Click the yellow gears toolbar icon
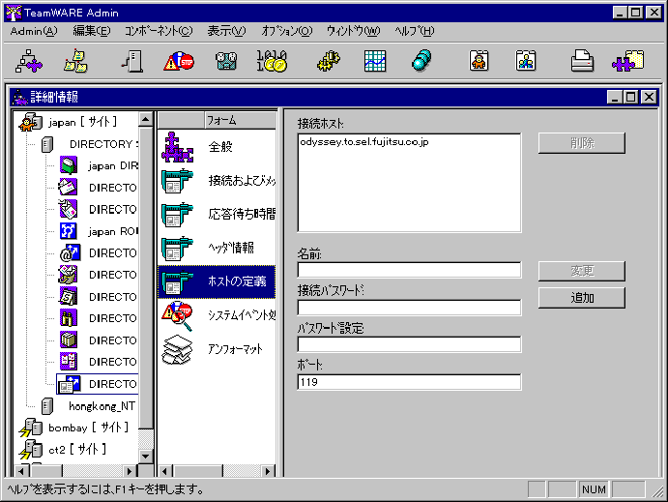668x502 pixels. coord(329,61)
